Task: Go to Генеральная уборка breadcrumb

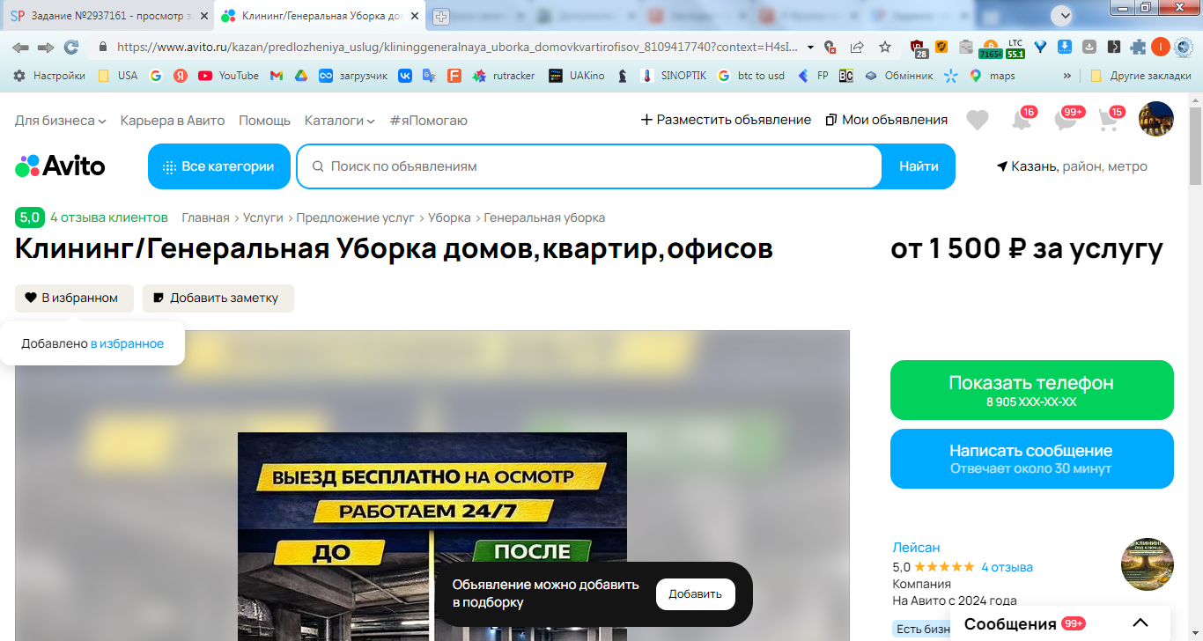Action: (544, 217)
